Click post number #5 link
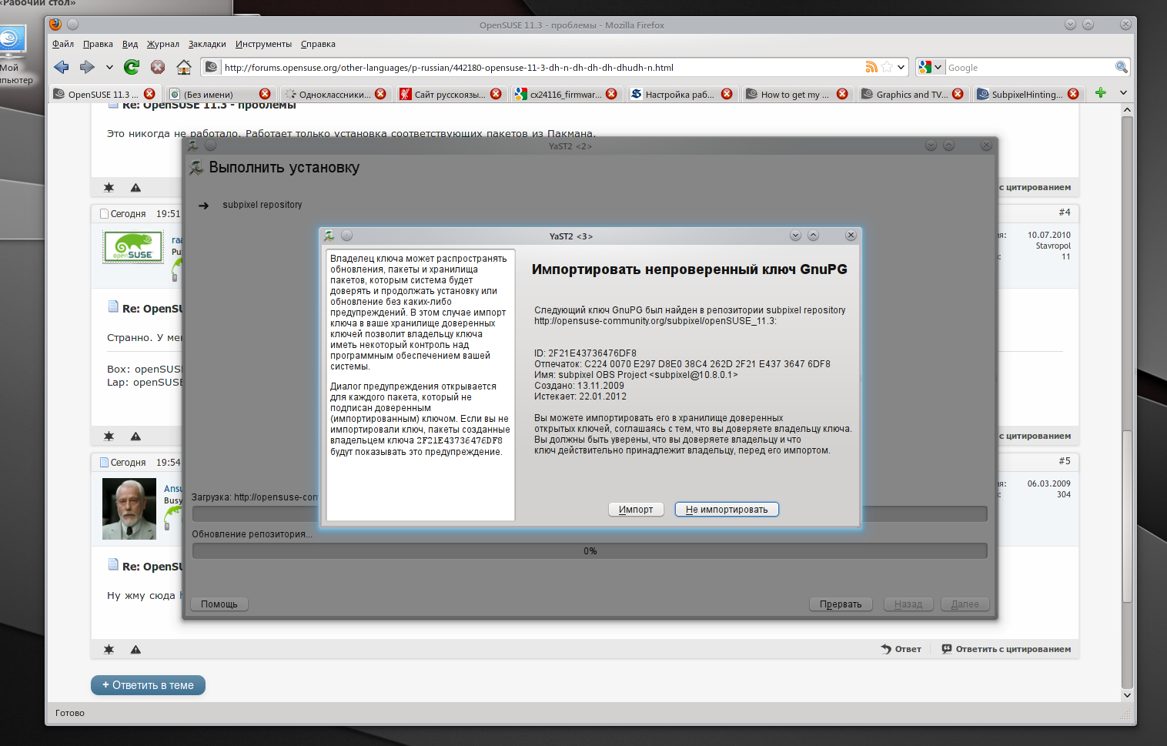 pos(1065,461)
